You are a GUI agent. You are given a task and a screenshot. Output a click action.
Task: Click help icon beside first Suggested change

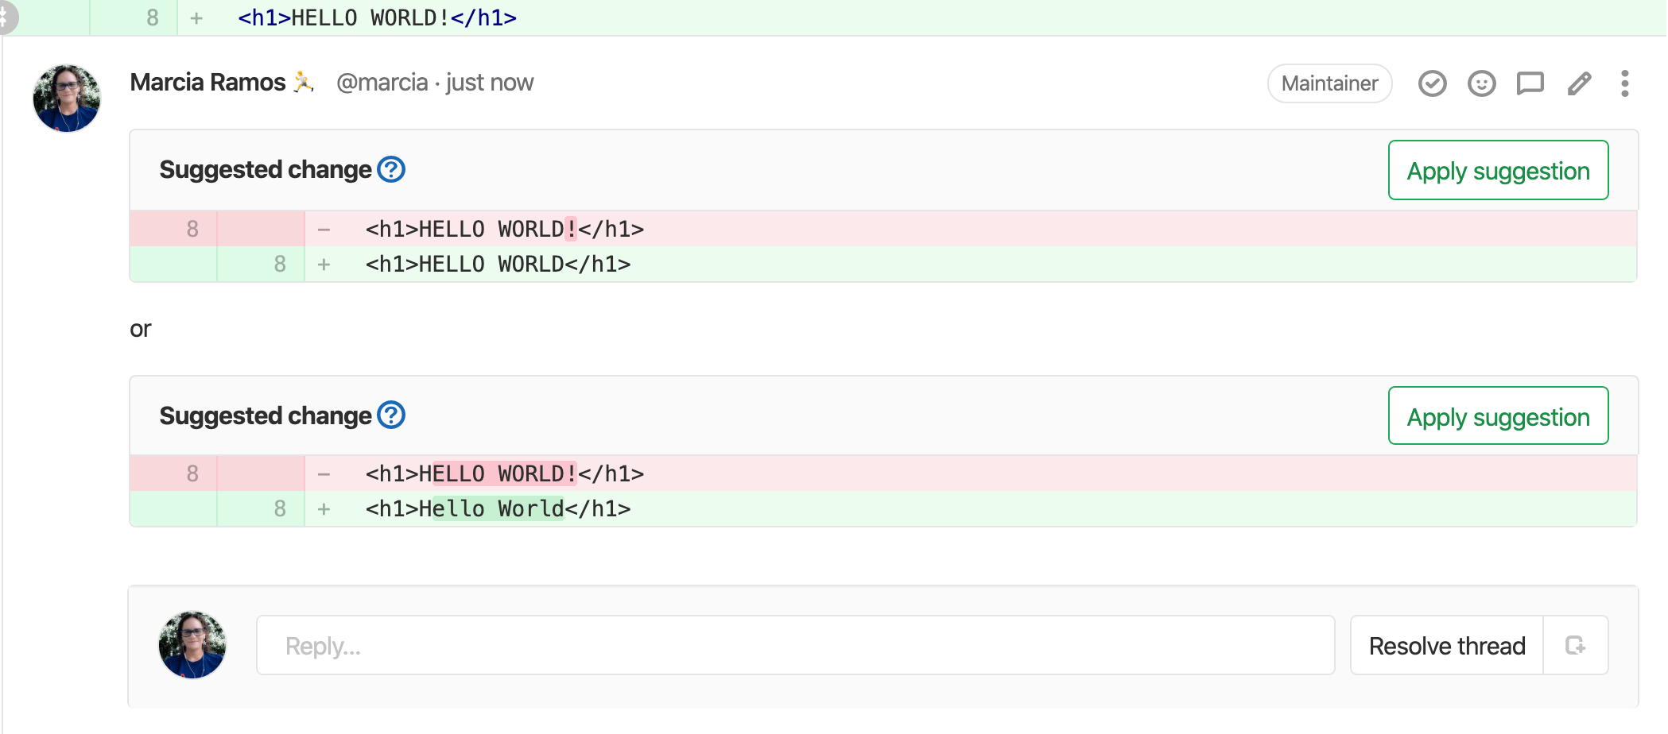(x=391, y=169)
